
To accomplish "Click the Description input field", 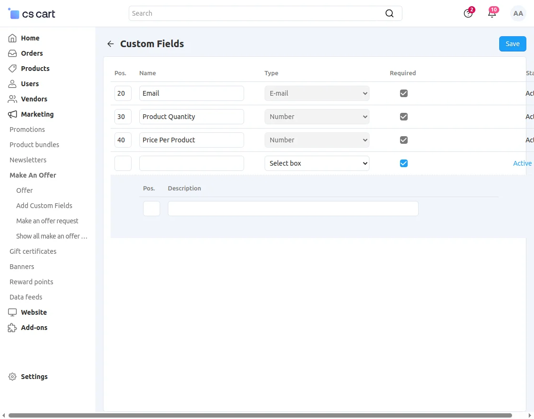I will click(293, 209).
